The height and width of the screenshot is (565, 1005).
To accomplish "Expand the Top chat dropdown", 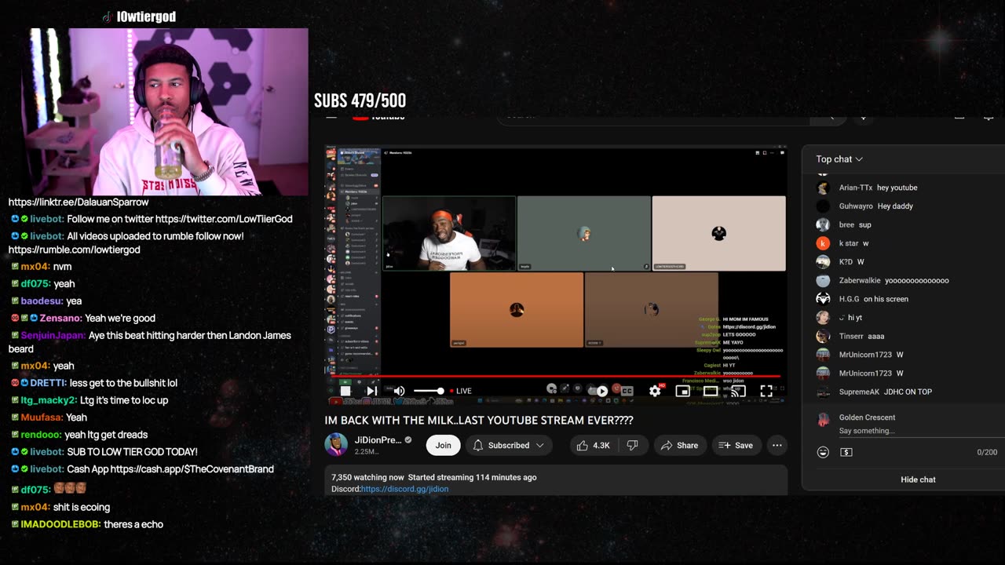I will (839, 159).
